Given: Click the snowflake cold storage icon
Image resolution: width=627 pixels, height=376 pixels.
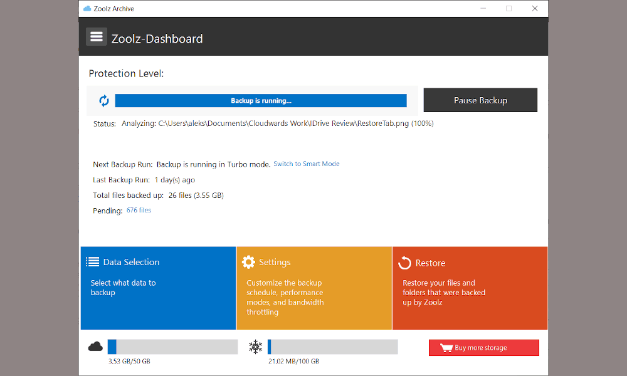Looking at the screenshot, I should coord(256,347).
